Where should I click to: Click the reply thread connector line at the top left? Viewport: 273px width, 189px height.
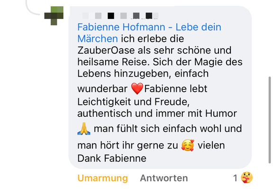(x=33, y=8)
